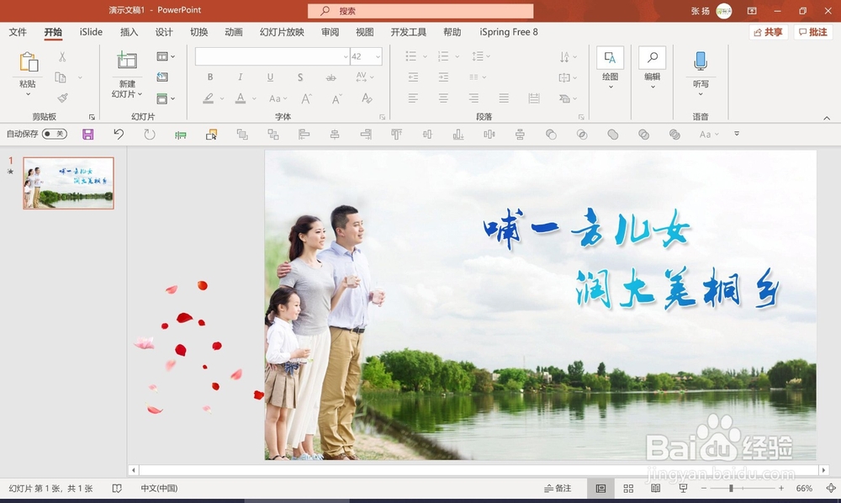Viewport: 841px width, 503px height.
Task: Switch to the Design tab
Action: coord(164,32)
